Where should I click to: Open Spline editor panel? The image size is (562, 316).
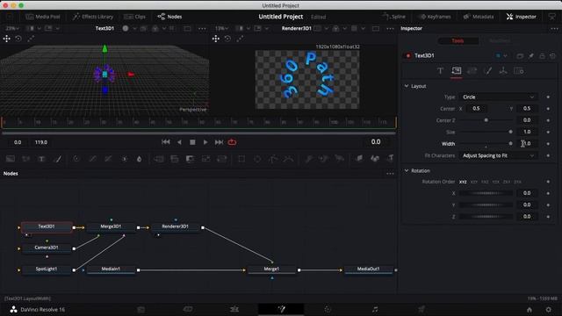393,17
